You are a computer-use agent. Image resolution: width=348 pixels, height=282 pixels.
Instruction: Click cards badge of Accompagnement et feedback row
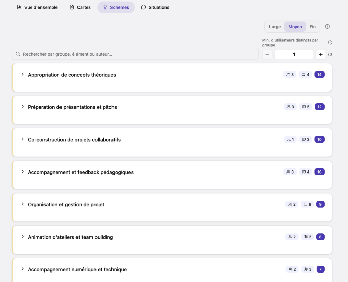coord(306,172)
